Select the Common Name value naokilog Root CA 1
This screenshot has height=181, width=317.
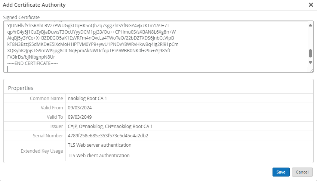click(87, 98)
